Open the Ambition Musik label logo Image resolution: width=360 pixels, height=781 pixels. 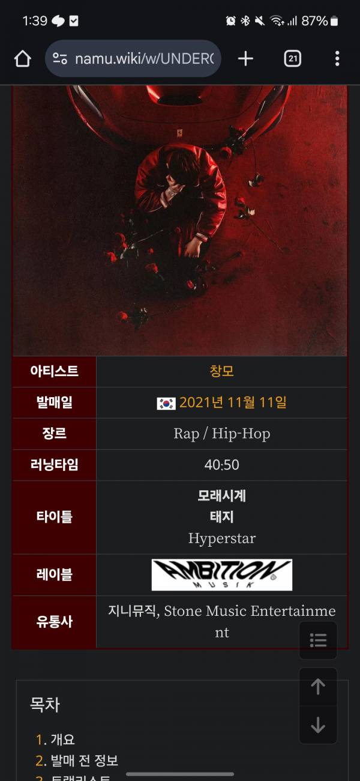point(221,575)
